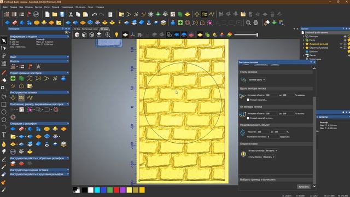Screen dimensions: 350x197
Task: Click the wave icon under Инструменты заливки
Action: coord(30,97)
